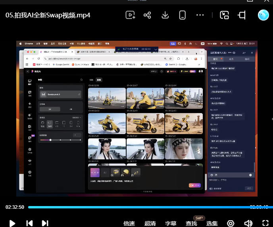Image resolution: width=273 pixels, height=227 pixels.
Task: Choose the first aspect ratio icon
Action: 43,124
